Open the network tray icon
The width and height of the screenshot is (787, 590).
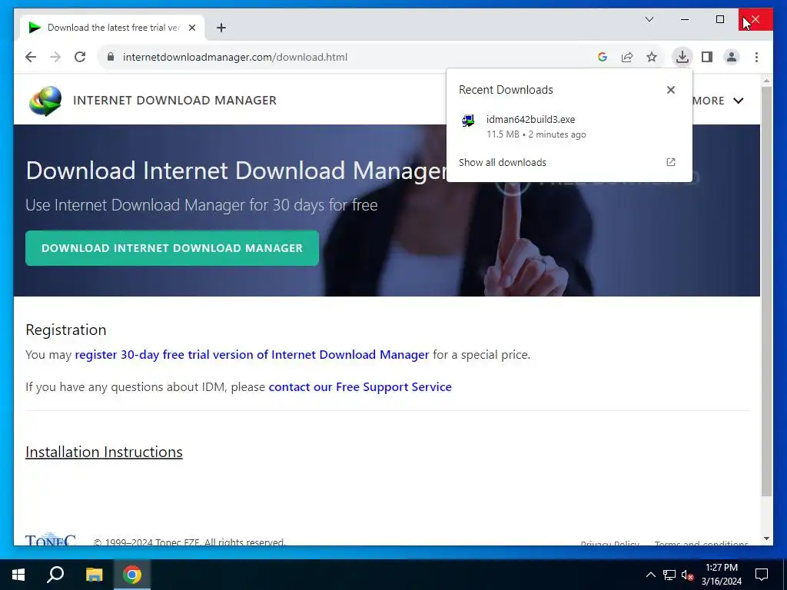[x=669, y=575]
